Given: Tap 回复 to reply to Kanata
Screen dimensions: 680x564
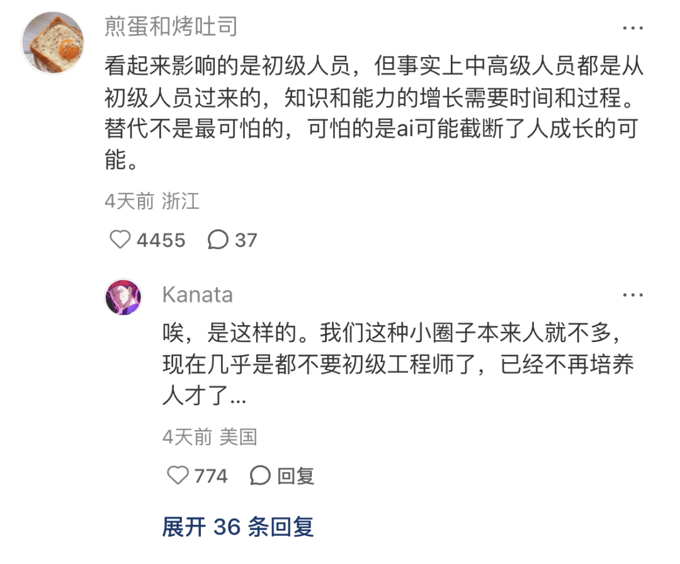Looking at the screenshot, I should click(296, 476).
